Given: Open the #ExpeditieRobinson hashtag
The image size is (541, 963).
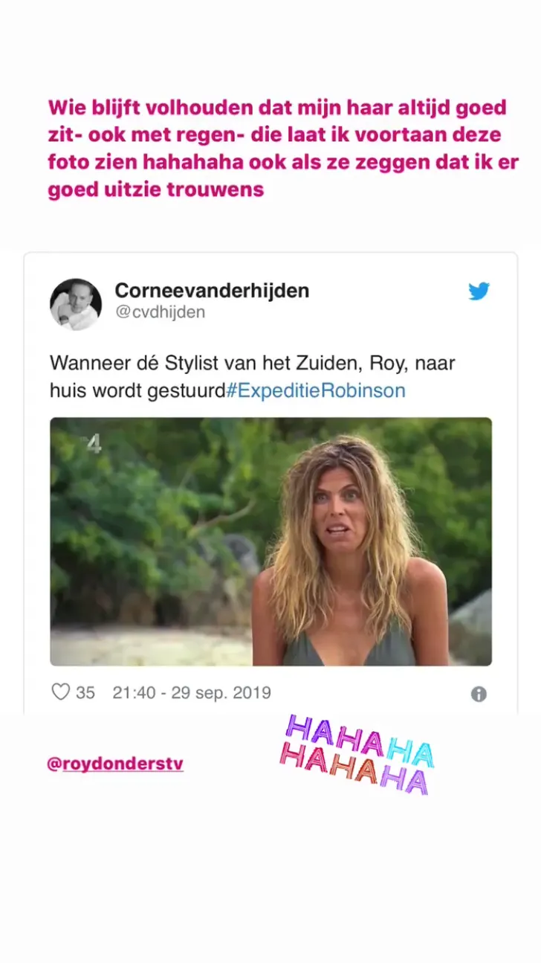Looking at the screenshot, I should pos(315,390).
